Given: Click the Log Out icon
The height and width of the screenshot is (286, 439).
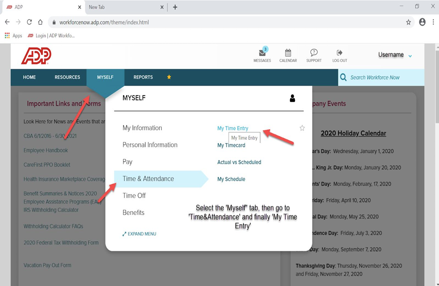Looking at the screenshot, I should click(x=339, y=52).
